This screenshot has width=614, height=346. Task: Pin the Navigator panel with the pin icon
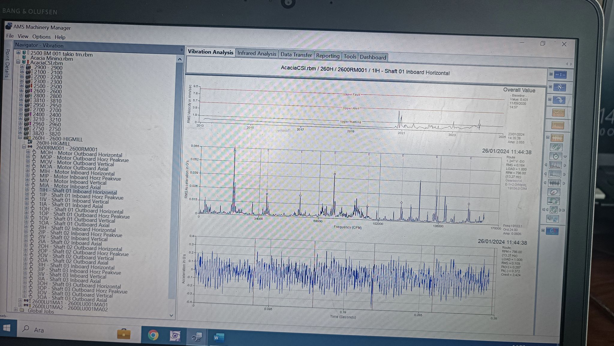[x=181, y=50]
